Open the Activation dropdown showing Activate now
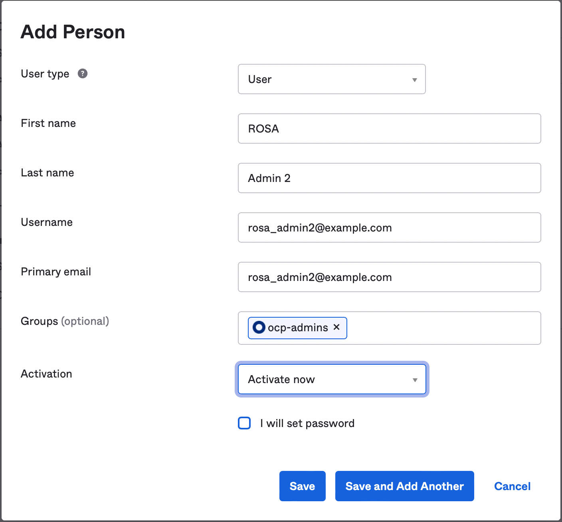The width and height of the screenshot is (562, 522). (332, 380)
